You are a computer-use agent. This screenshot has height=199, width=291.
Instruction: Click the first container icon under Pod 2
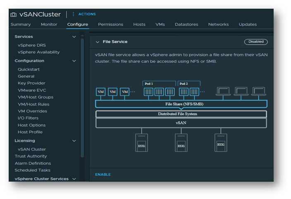[184, 92]
